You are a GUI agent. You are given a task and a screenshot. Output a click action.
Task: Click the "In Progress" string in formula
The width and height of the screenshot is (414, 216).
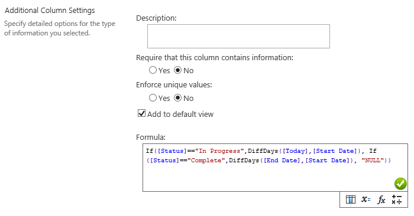219,151
